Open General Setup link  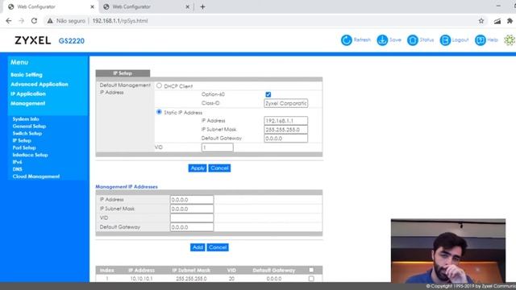(x=29, y=126)
